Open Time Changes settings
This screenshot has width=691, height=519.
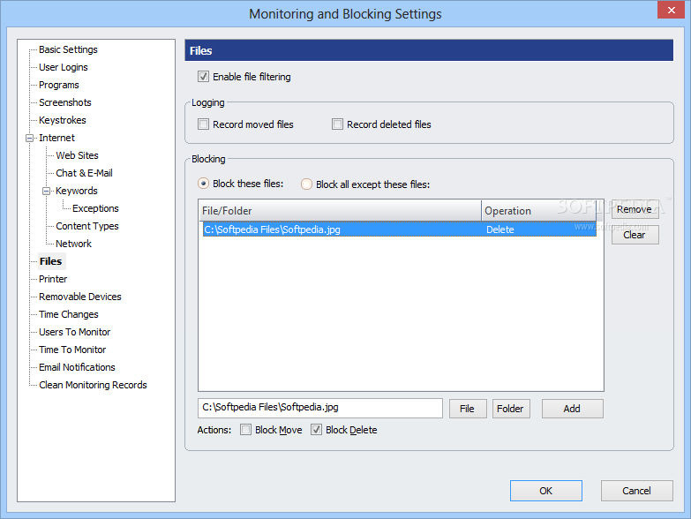coord(68,314)
